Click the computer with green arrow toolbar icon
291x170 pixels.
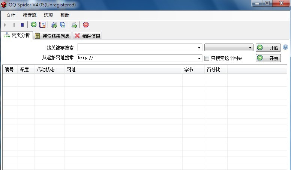pyautogui.click(x=54, y=25)
